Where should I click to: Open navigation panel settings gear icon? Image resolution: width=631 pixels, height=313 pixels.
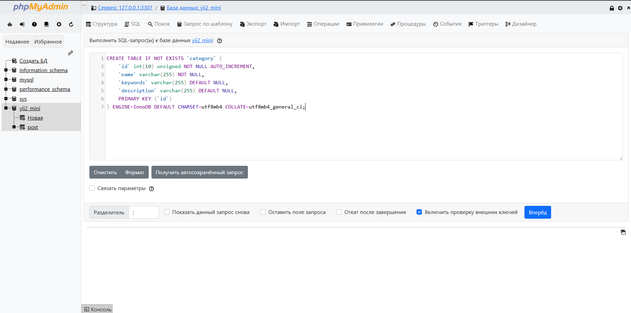(59, 24)
